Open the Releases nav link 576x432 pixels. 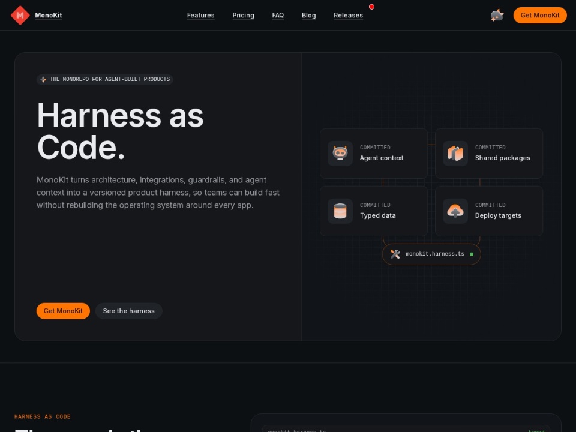[348, 15]
